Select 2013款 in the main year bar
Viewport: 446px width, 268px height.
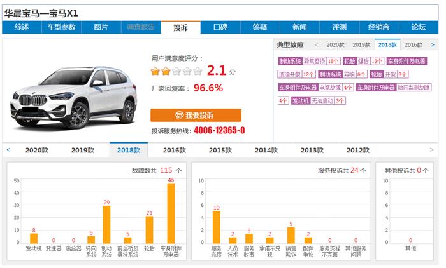click(x=312, y=151)
